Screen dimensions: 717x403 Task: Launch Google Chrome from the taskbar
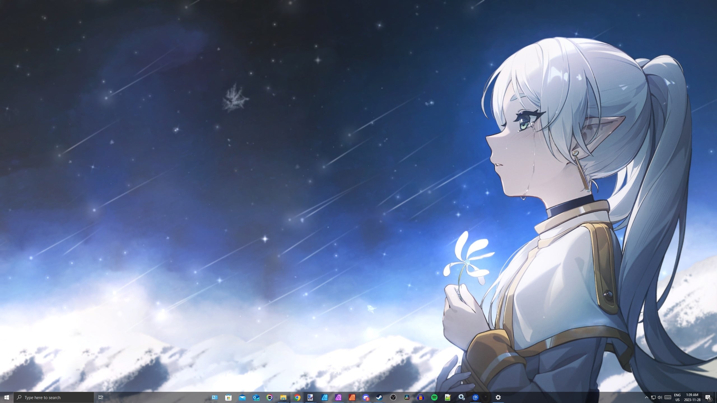pyautogui.click(x=298, y=397)
